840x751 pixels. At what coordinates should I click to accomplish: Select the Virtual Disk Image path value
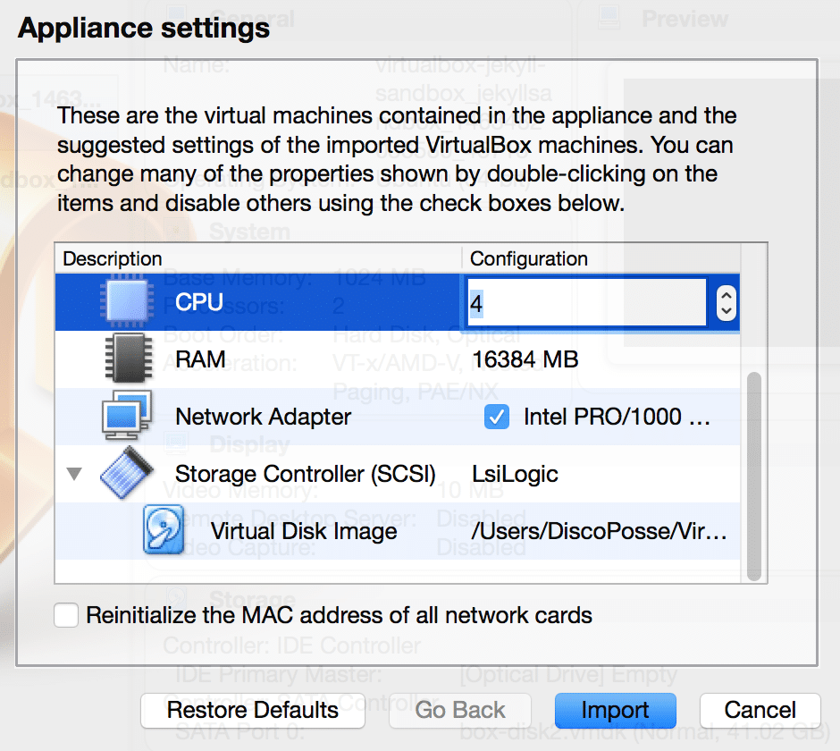point(599,531)
